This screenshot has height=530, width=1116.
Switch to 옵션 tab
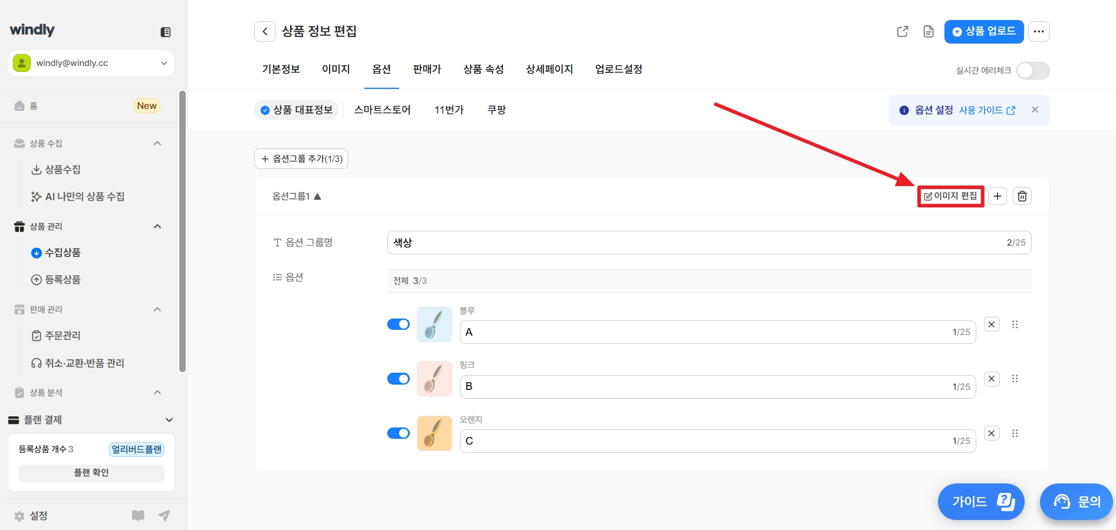[x=381, y=69]
